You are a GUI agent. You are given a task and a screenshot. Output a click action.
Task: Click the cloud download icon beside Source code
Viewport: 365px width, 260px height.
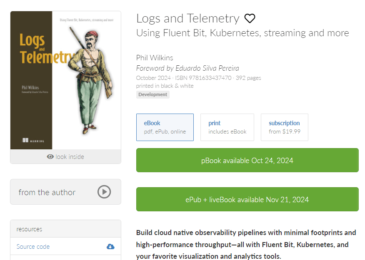(x=110, y=246)
